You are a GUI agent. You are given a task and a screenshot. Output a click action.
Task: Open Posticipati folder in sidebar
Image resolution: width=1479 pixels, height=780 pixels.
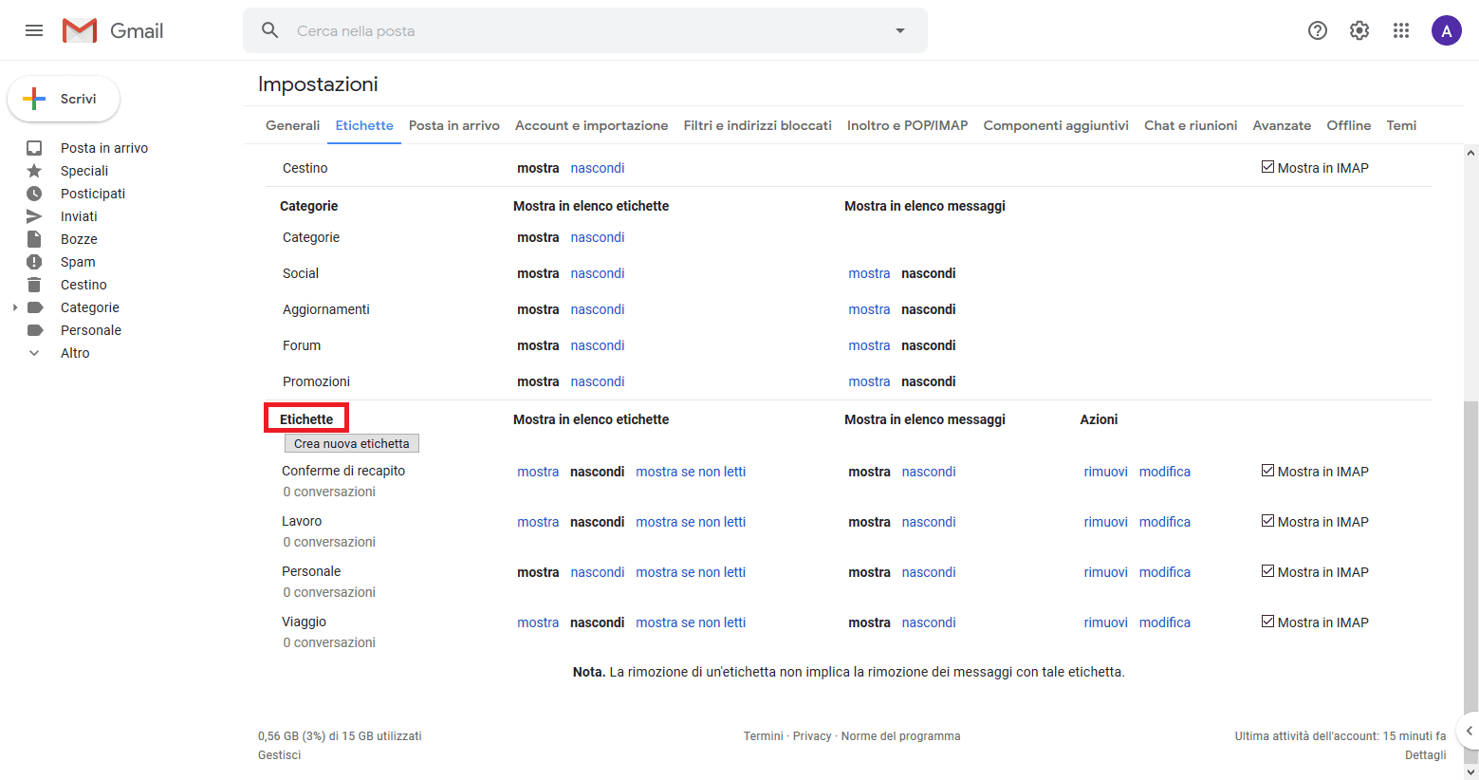point(93,194)
